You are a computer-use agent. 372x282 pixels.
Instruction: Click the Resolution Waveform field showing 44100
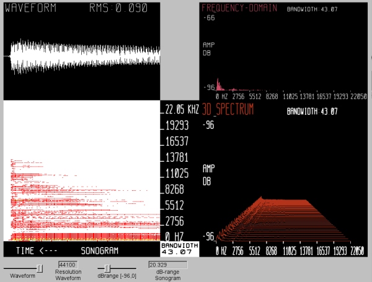point(68,265)
